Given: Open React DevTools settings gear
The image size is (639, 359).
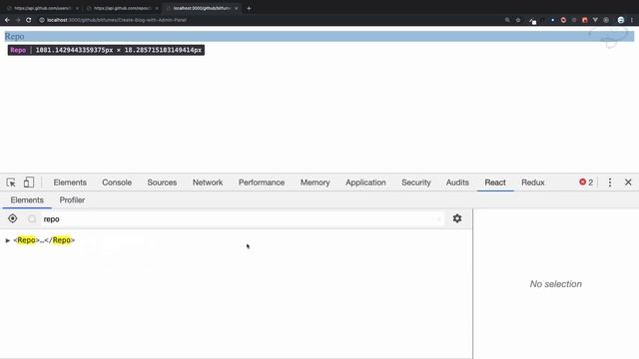Looking at the screenshot, I should coord(457,218).
